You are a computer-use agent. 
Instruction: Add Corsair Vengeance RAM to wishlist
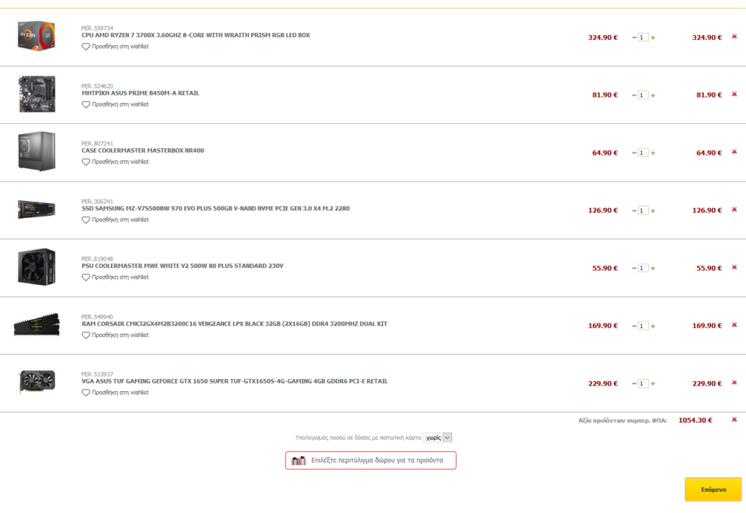click(115, 335)
